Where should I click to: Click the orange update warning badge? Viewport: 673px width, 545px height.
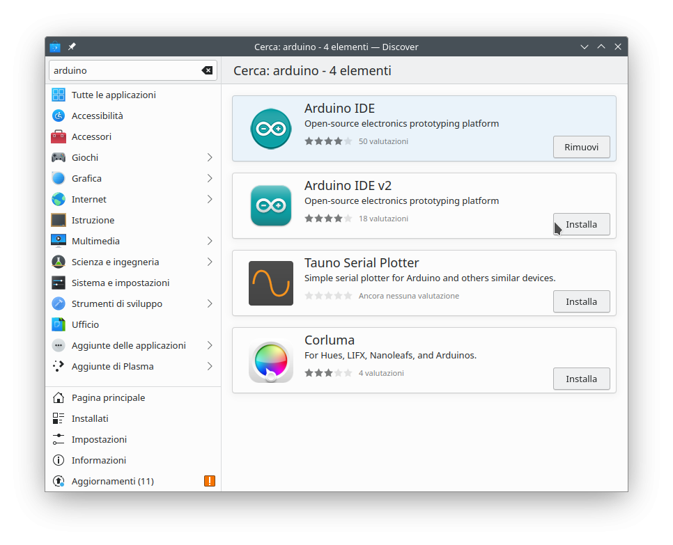[210, 481]
